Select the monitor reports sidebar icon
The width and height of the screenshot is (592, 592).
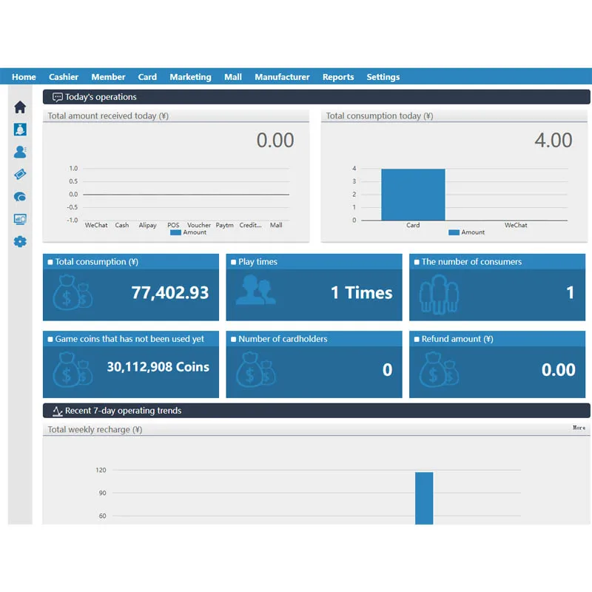click(20, 219)
